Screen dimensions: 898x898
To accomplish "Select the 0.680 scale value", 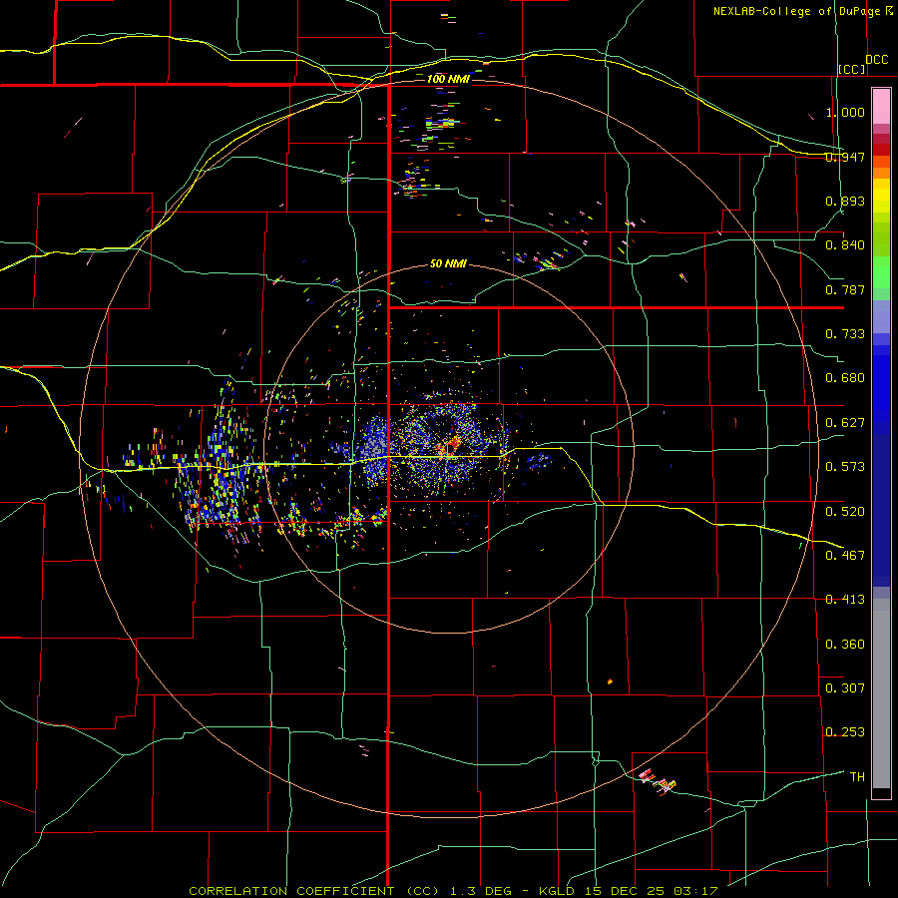I will 845,378.
